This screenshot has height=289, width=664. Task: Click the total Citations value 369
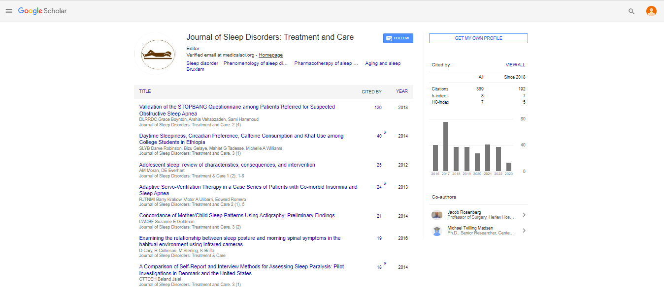click(x=480, y=89)
